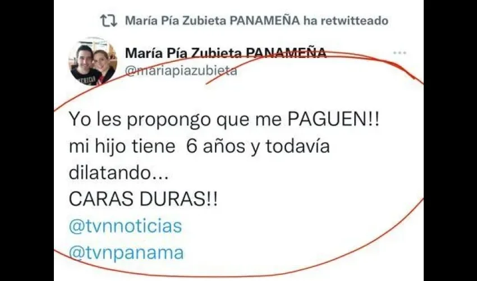Image resolution: width=477 pixels, height=281 pixels.
Task: Click retweeter name in the 'ha retwitteado' header
Action: pos(213,21)
